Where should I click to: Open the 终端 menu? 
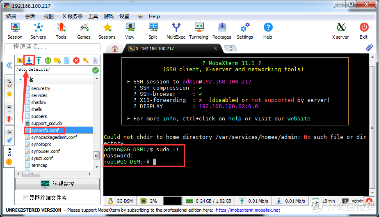point(11,16)
